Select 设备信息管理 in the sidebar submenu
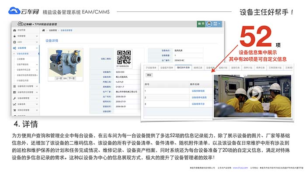 pyautogui.click(x=23, y=54)
